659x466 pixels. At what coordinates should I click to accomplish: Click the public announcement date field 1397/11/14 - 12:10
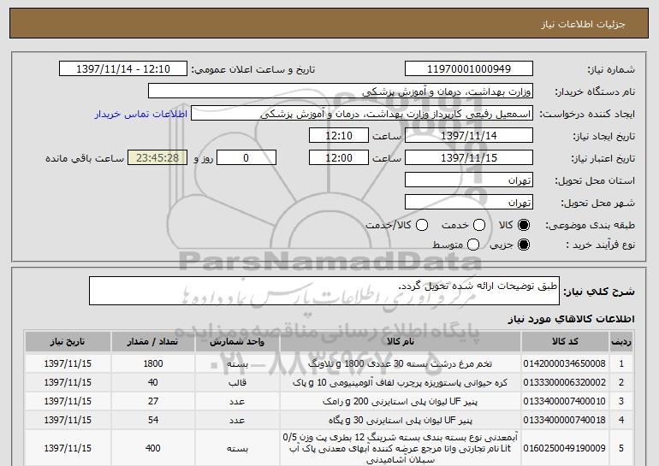123,69
